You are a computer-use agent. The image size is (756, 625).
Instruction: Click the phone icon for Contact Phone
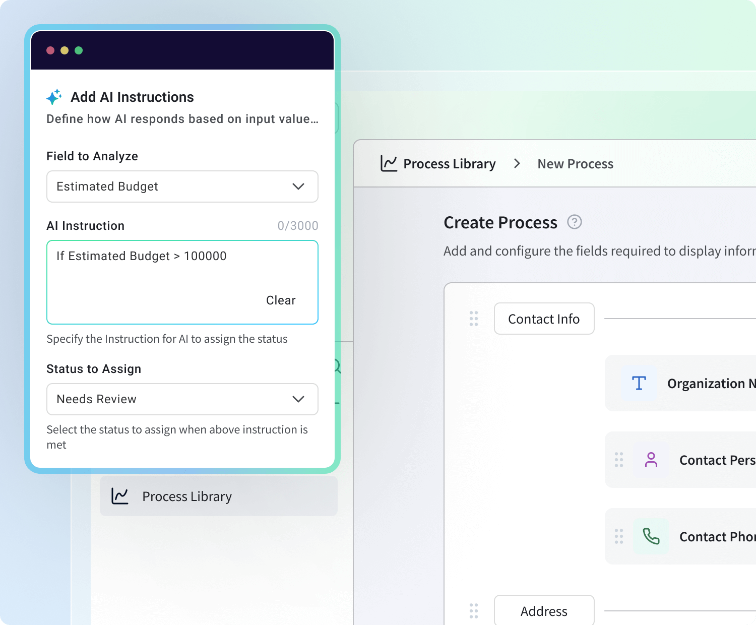point(651,536)
